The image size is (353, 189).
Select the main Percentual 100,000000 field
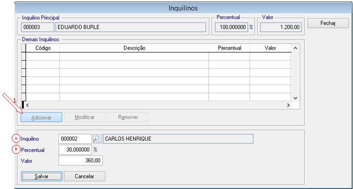click(x=232, y=27)
